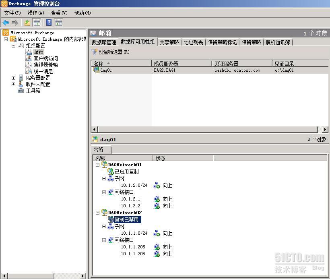
Task: Collapse the DAGNetwork02 node
Action: [97, 213]
